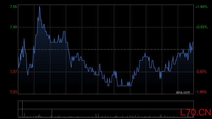
Task: Click the +0.83% percentage label
Action: (201, 27)
